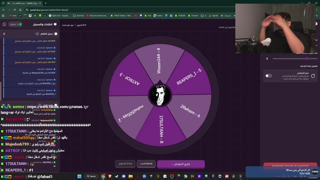Open the apps grid in bookmarks bar
The height and width of the screenshot is (180, 320).
click(x=3, y=15)
